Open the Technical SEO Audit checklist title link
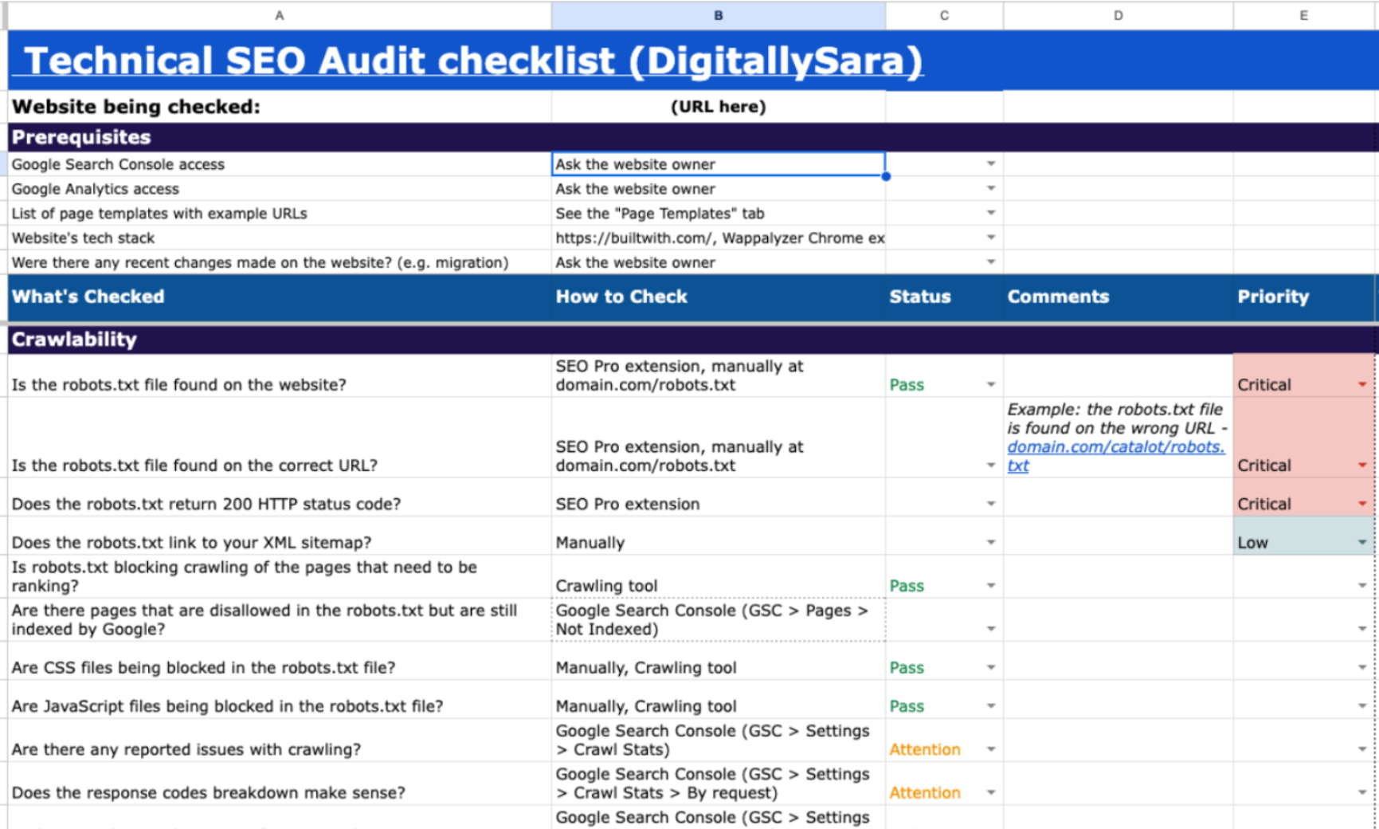This screenshot has width=1379, height=829. pyautogui.click(x=473, y=61)
